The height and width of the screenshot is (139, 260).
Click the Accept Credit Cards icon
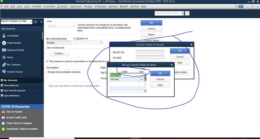3,118
